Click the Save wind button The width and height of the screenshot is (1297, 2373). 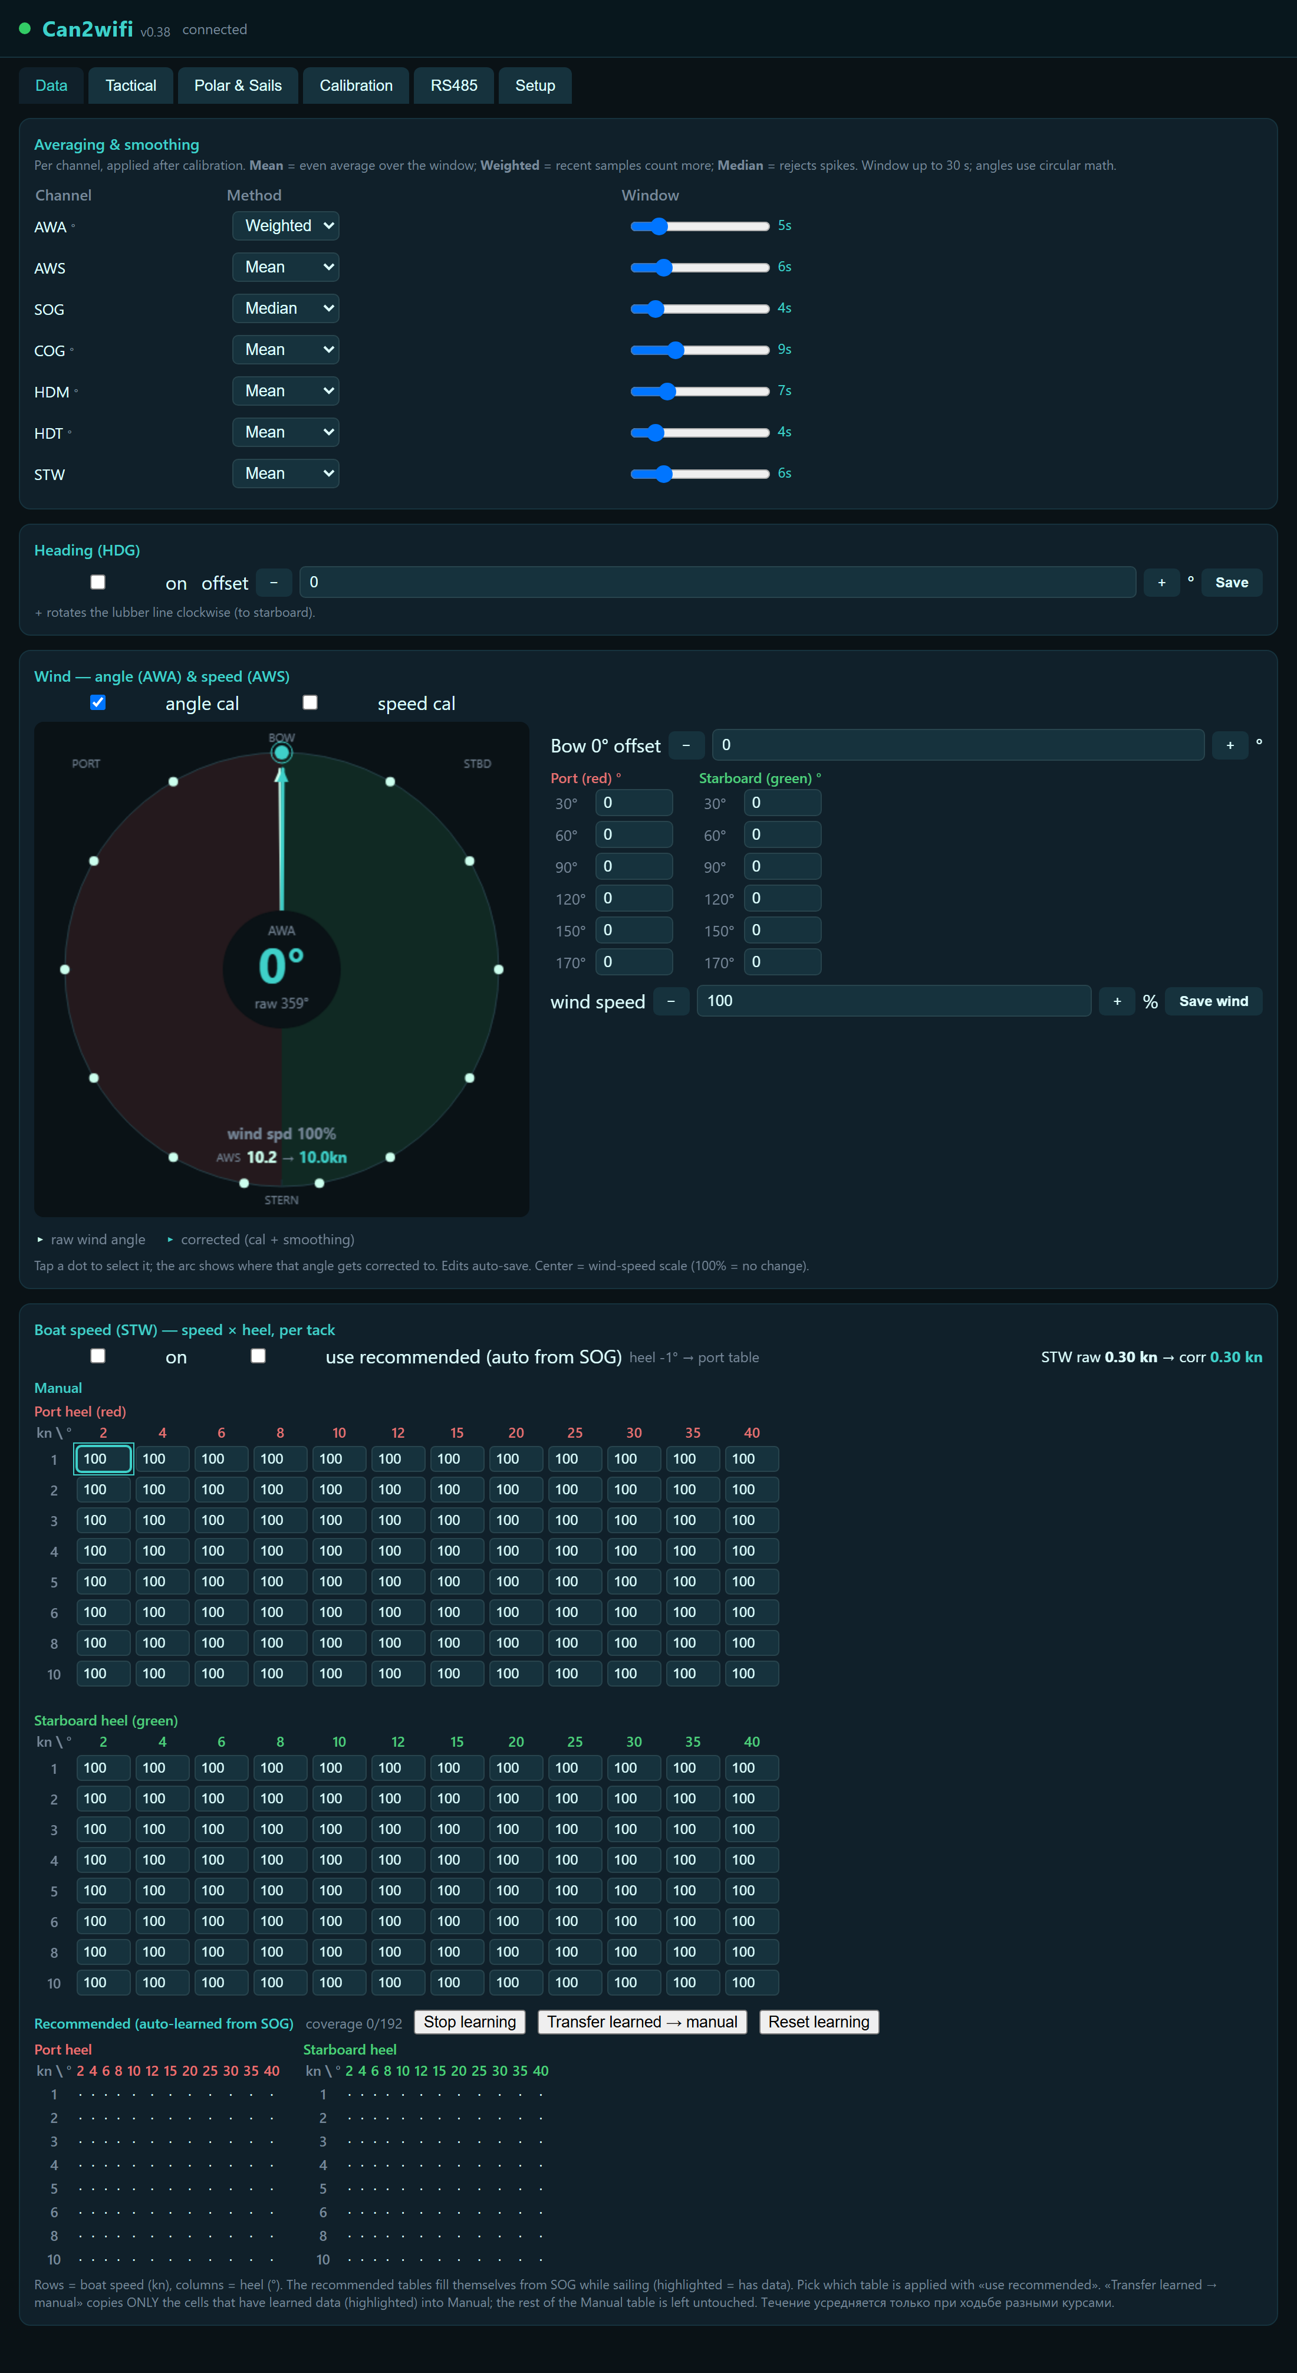(x=1213, y=1001)
